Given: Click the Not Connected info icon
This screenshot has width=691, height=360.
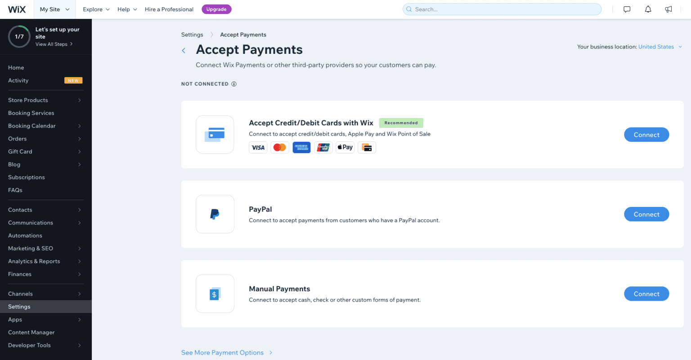Looking at the screenshot, I should point(234,84).
